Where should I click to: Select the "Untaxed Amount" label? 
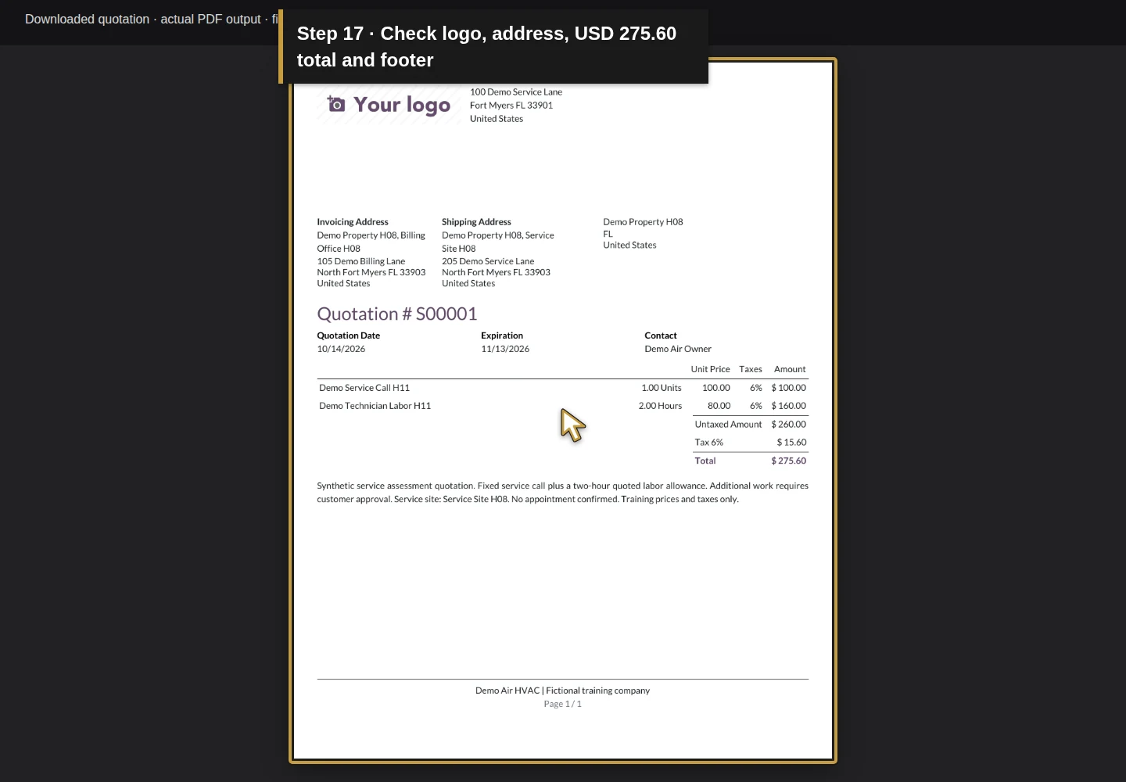[728, 425]
